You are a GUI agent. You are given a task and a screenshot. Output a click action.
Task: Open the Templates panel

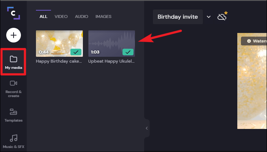(14, 115)
